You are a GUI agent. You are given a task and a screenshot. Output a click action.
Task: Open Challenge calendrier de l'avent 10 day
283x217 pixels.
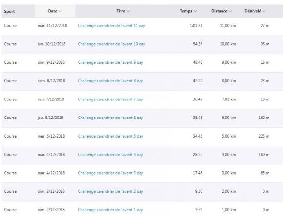112,44
